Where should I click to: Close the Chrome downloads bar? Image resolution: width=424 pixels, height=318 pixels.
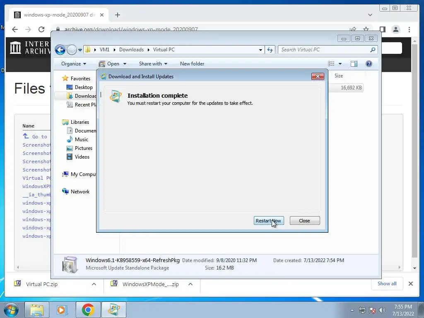[x=410, y=284]
